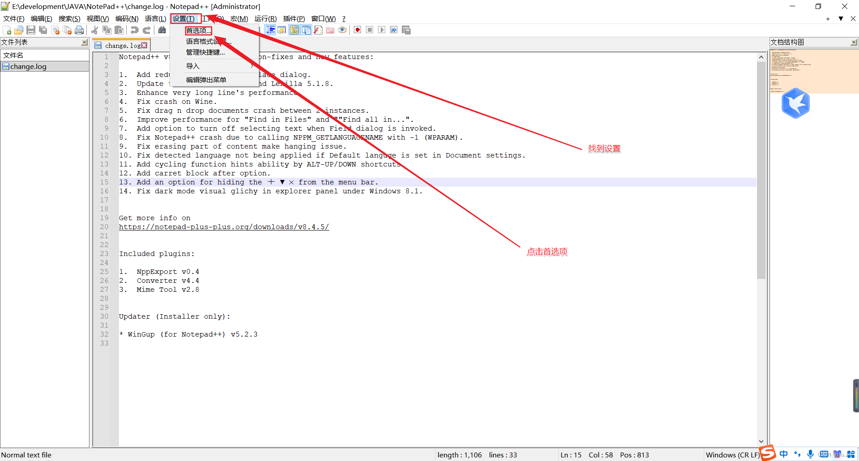The image size is (859, 461).
Task: Open the 搜索(S) menu
Action: (69, 19)
